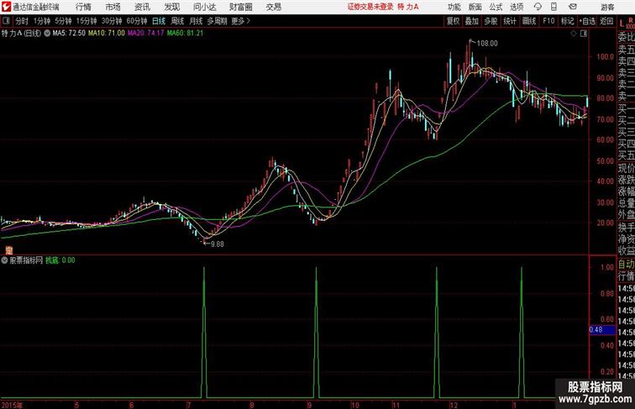Click the MA60: 81.21 value label
This screenshot has height=409, width=635.
[x=185, y=34]
